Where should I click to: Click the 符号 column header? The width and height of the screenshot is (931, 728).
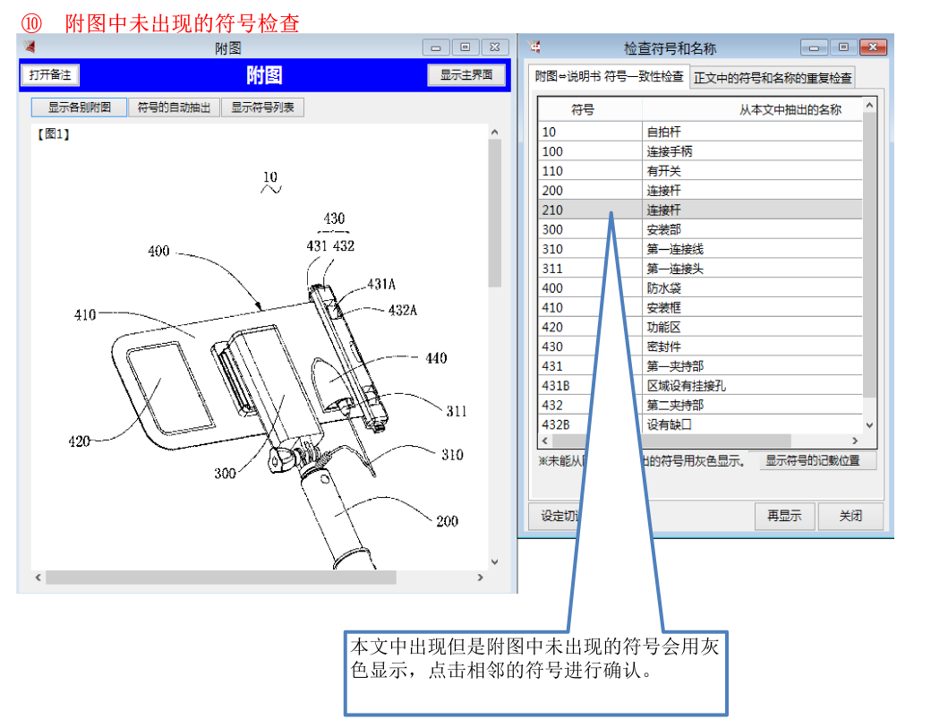pyautogui.click(x=590, y=109)
